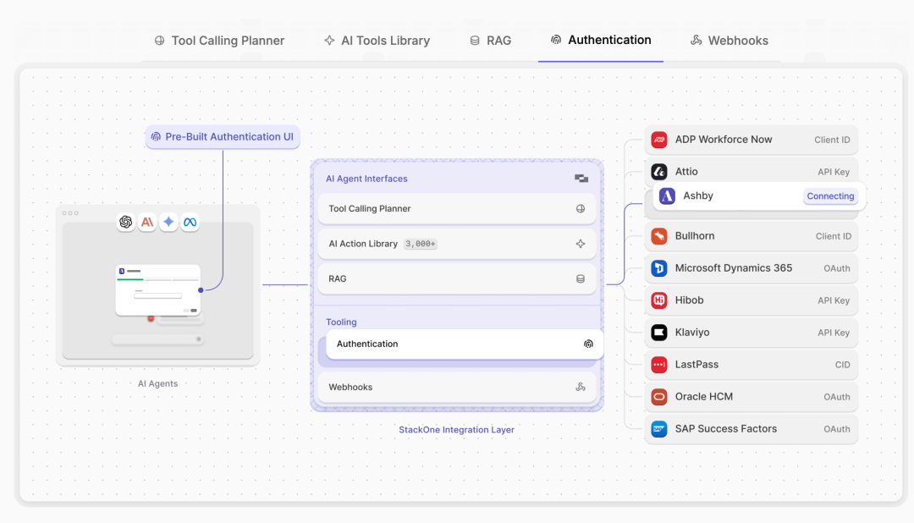Click the AI Agents caption
The height and width of the screenshot is (523, 914).
[158, 383]
